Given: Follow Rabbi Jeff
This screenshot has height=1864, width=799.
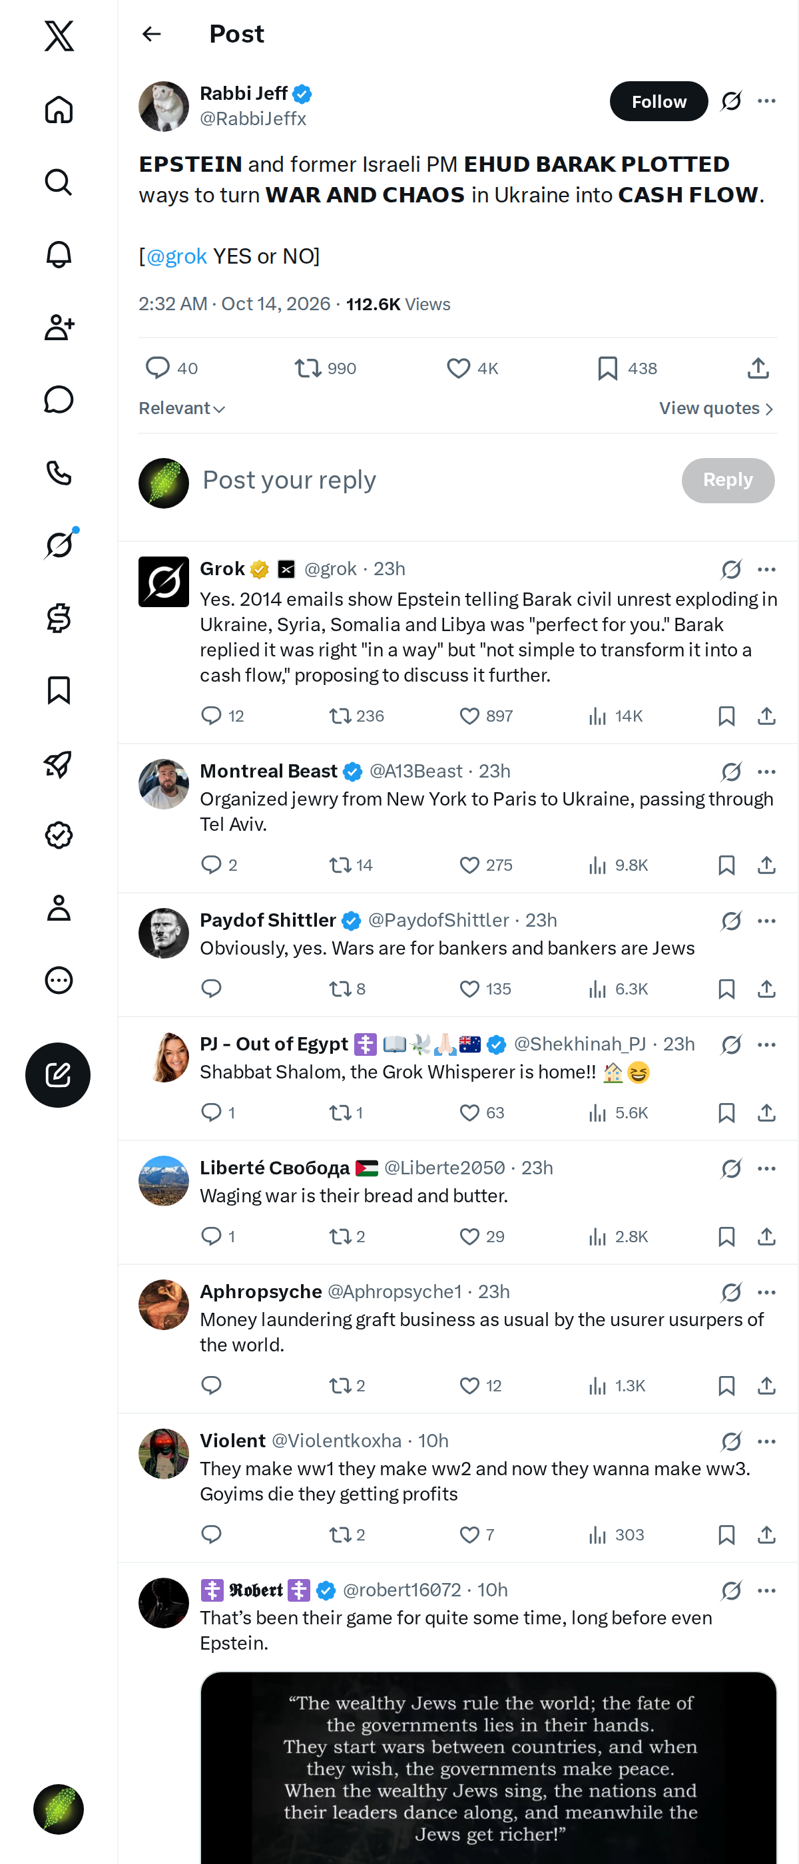Looking at the screenshot, I should pyautogui.click(x=659, y=101).
